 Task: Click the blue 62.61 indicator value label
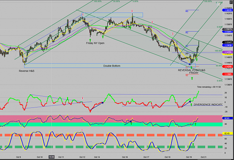[228, 118]
